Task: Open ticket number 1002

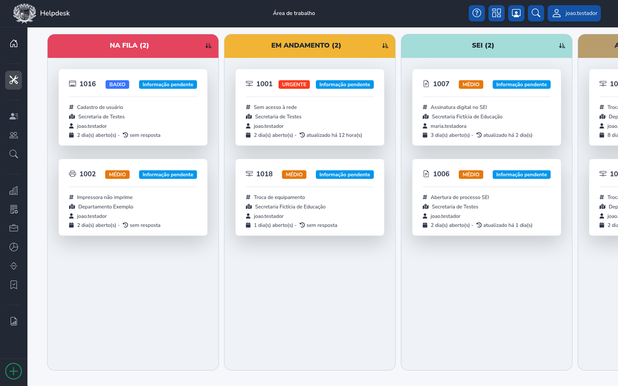Action: click(x=88, y=174)
